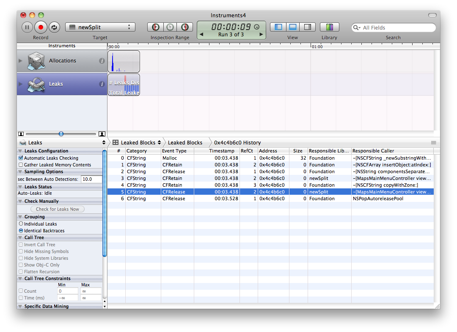The height and width of the screenshot is (332, 457).
Task: Select row 6 NSPopAutoreleasePool caller
Action: 270,199
